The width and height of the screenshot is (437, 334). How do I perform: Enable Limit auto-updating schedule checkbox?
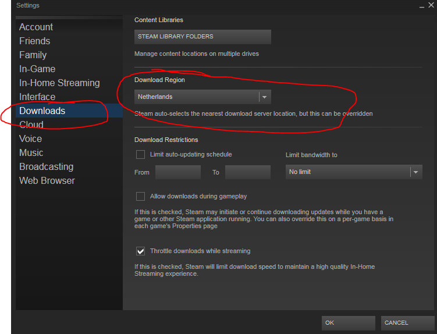pos(140,154)
